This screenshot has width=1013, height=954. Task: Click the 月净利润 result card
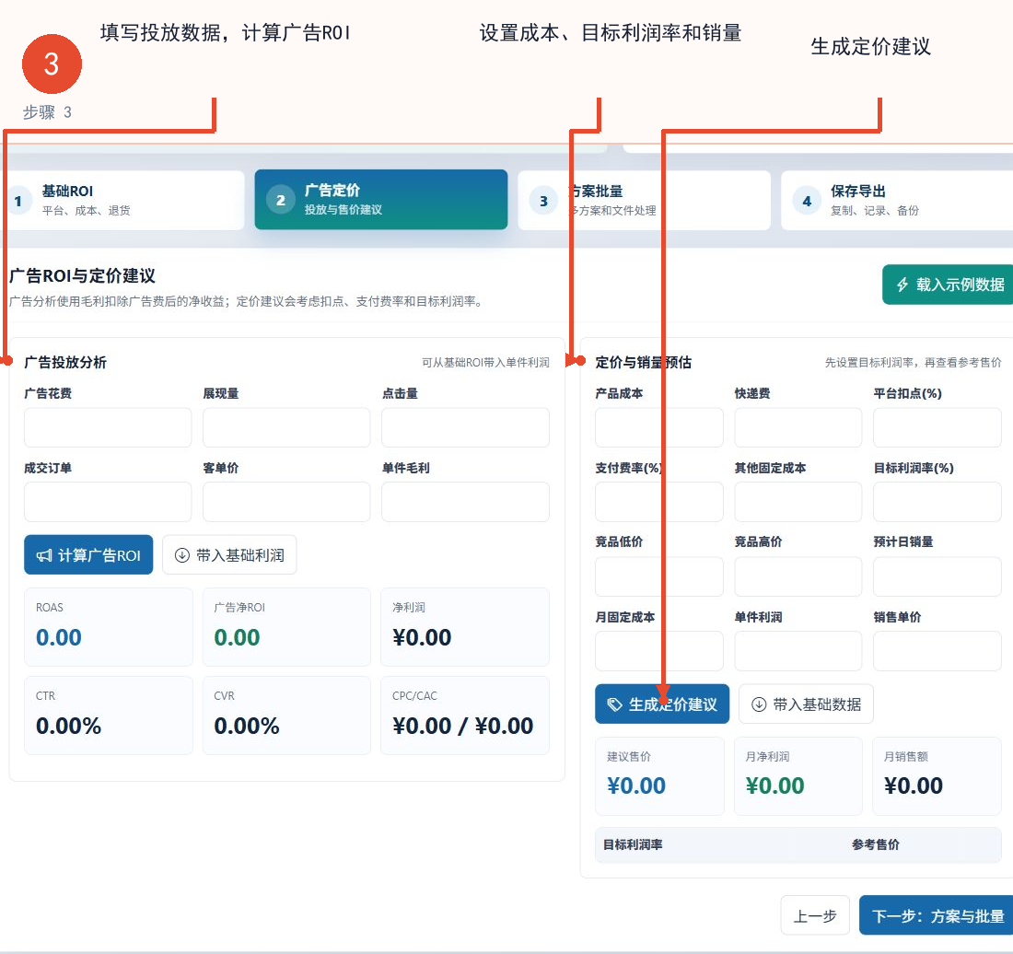(x=798, y=775)
